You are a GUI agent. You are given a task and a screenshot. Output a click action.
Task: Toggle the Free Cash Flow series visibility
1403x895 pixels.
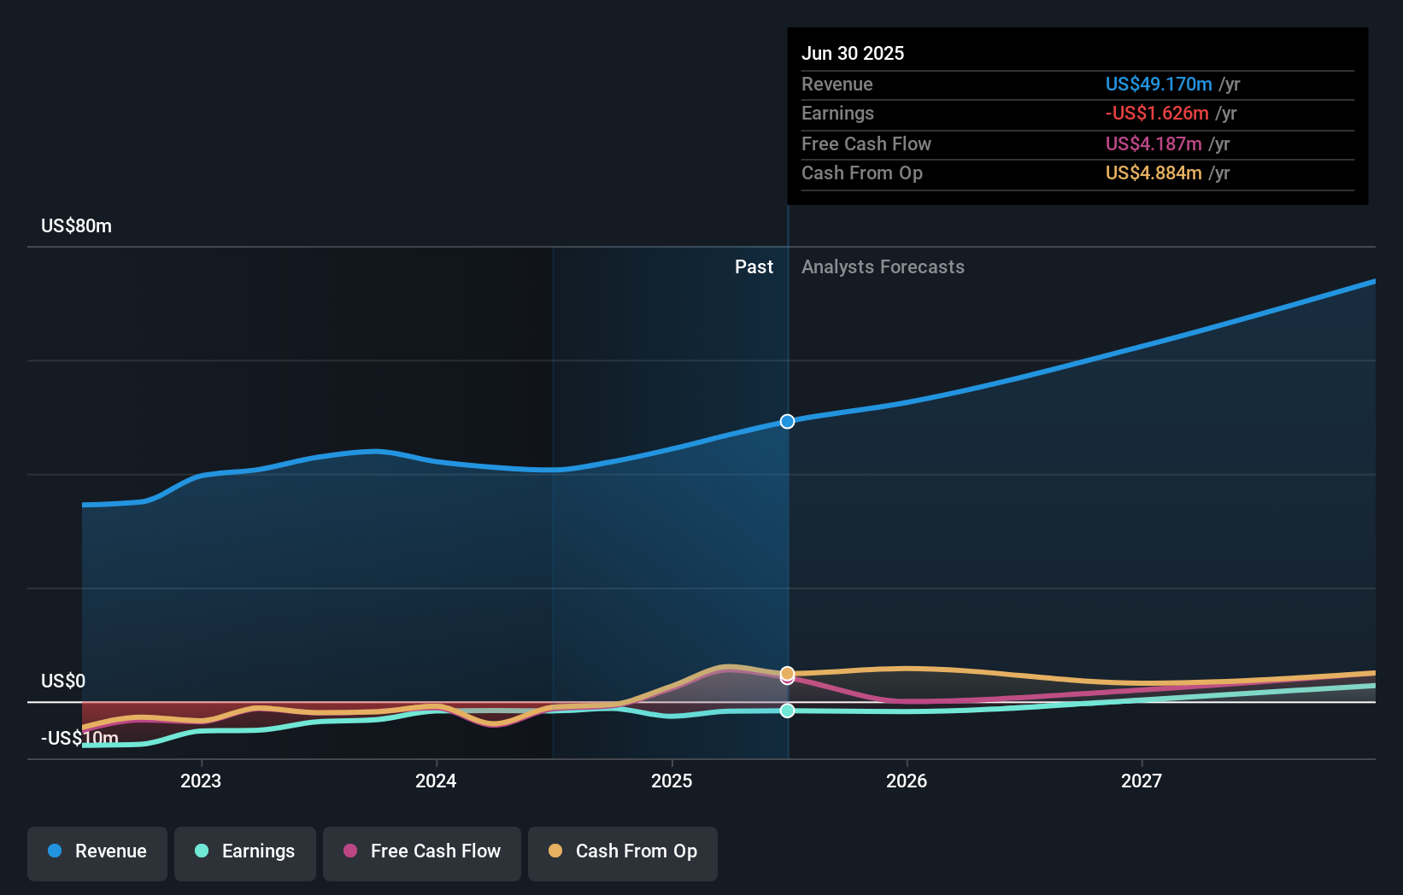[x=422, y=853]
